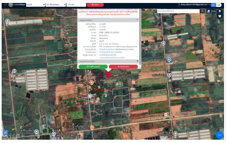Click the red search button
226x143 pixels.
[x=95, y=5]
